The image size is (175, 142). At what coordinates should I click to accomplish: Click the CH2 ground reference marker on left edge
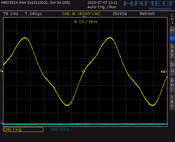(1, 122)
